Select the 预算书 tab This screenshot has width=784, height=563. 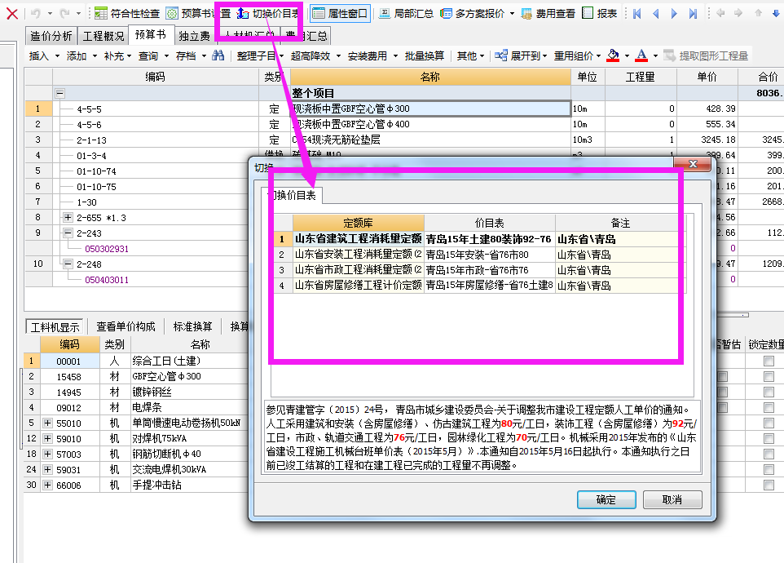pos(151,34)
